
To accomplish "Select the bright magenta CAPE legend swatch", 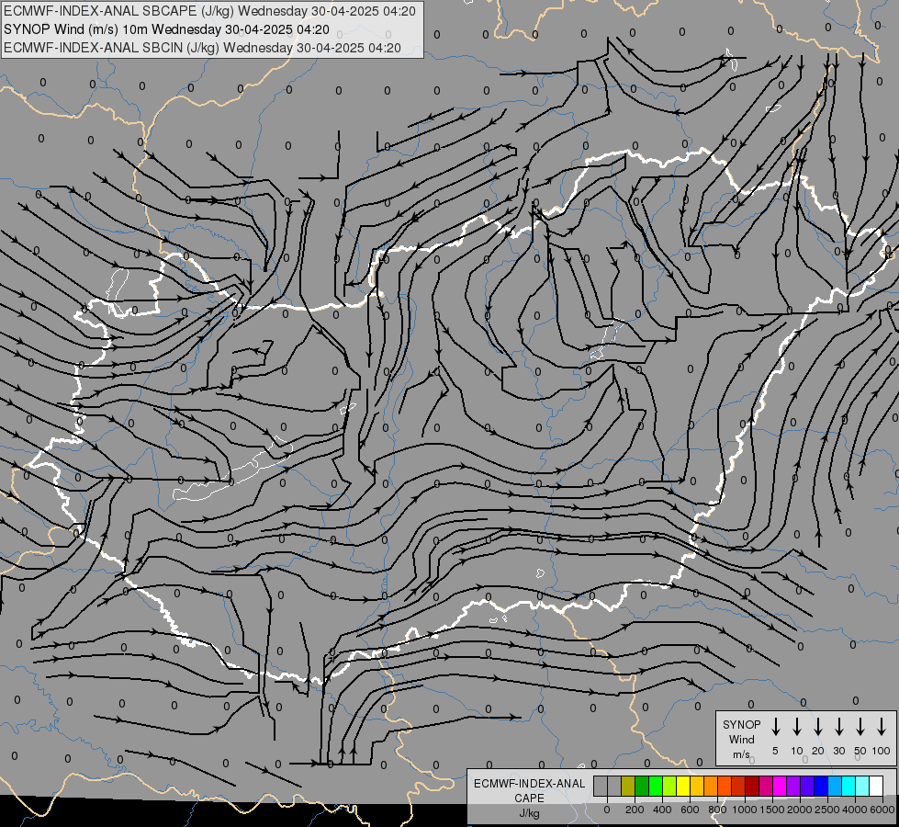I will pyautogui.click(x=780, y=786).
